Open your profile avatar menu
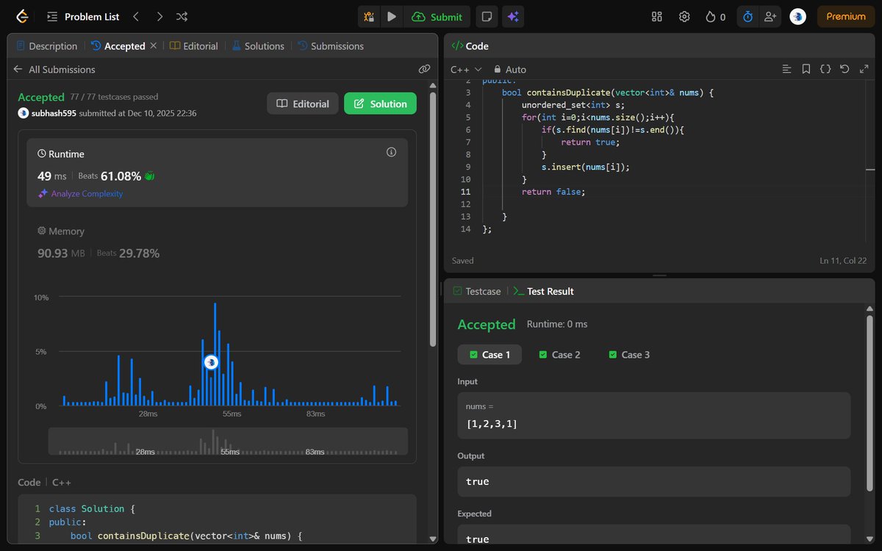This screenshot has width=882, height=551. click(797, 16)
